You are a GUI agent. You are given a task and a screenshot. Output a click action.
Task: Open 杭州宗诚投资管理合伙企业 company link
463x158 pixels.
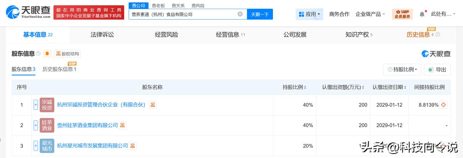(101, 105)
